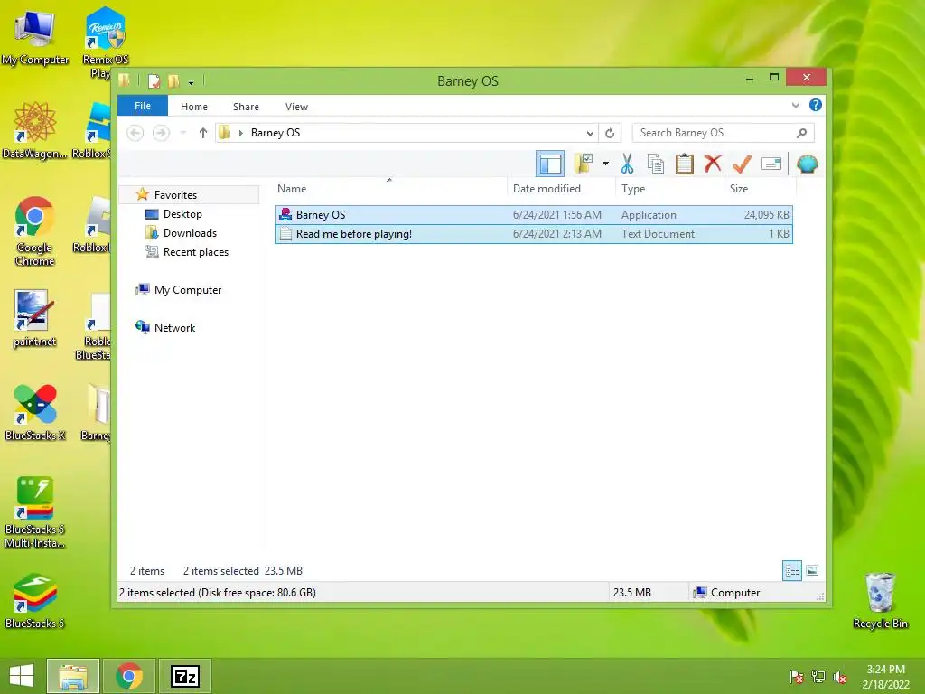Open 7-Zip from the taskbar
Viewport: 925px width, 694px height.
point(185,676)
